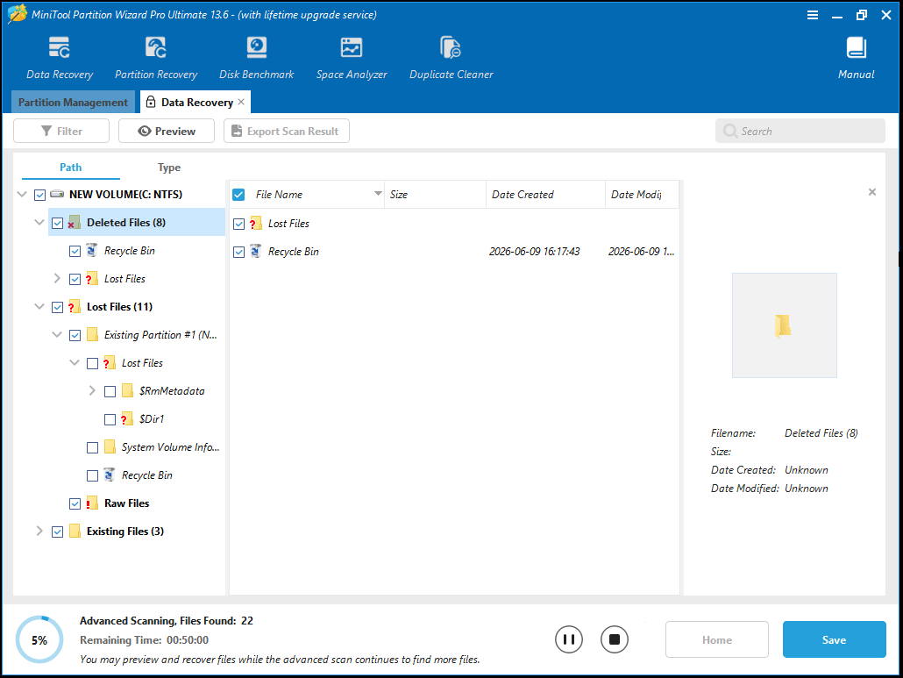Click the $RmMetadata folder icon
This screenshot has width=903, height=678.
click(x=128, y=390)
